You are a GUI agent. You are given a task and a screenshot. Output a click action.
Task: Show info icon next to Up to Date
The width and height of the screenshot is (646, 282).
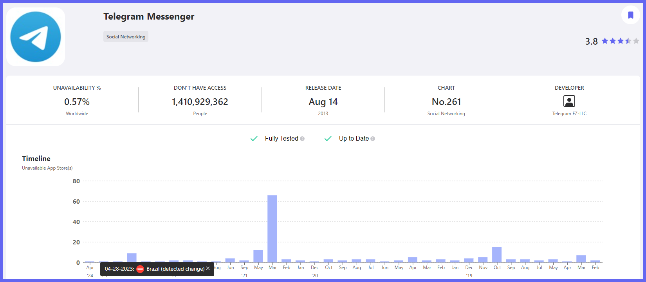(373, 139)
